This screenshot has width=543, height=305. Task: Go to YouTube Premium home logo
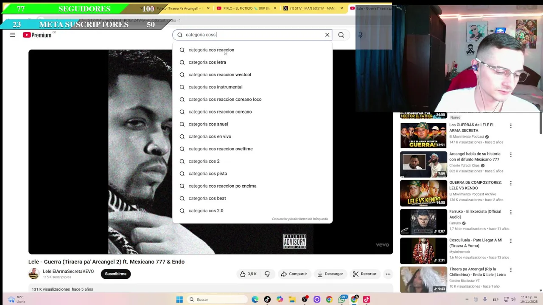[x=37, y=35]
